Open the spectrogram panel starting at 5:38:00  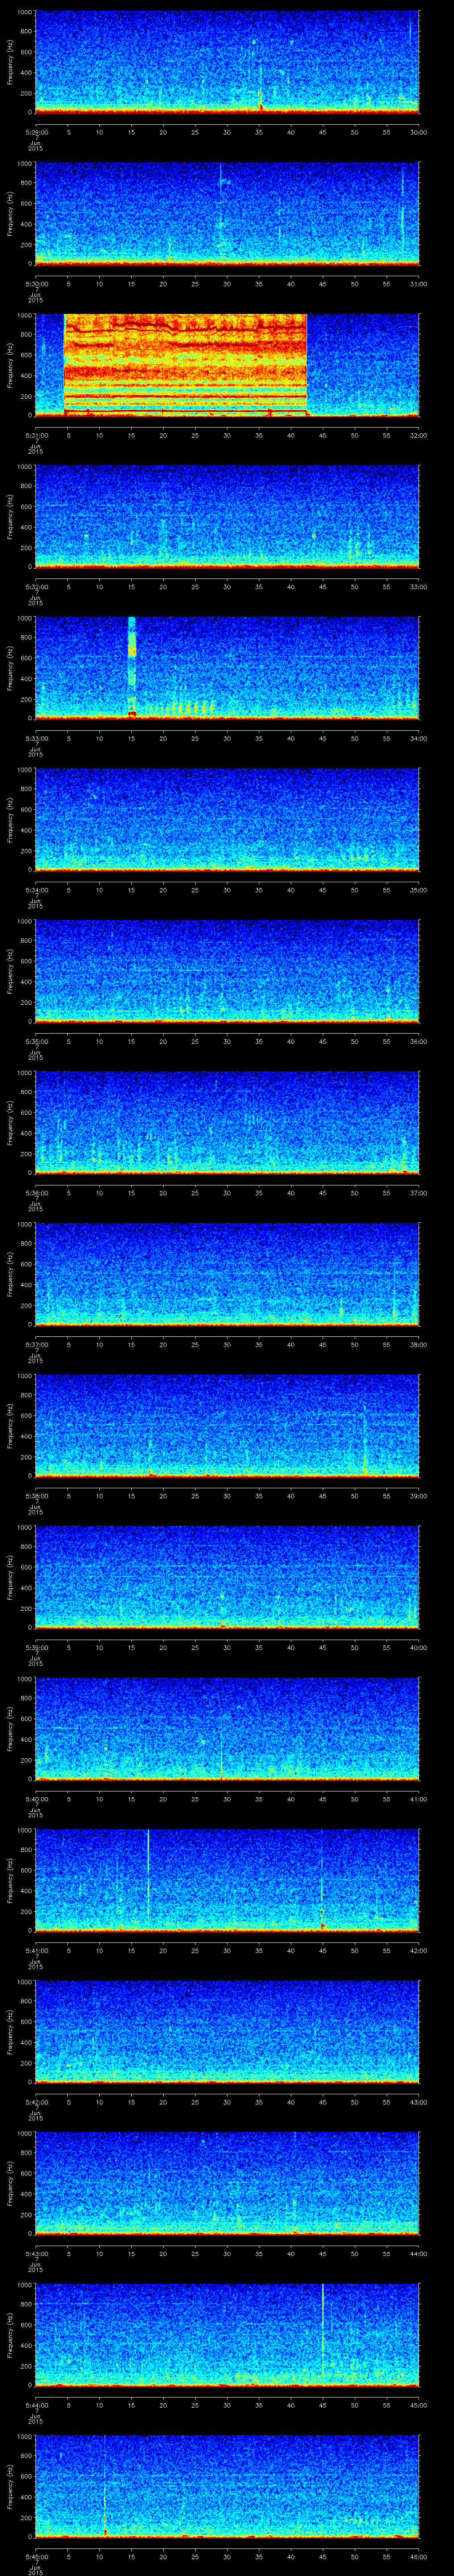pyautogui.click(x=227, y=1425)
